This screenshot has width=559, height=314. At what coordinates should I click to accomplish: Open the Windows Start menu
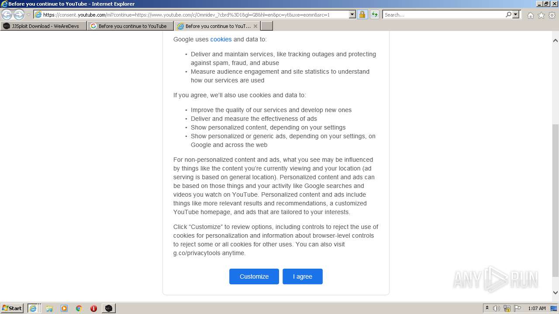point(12,308)
